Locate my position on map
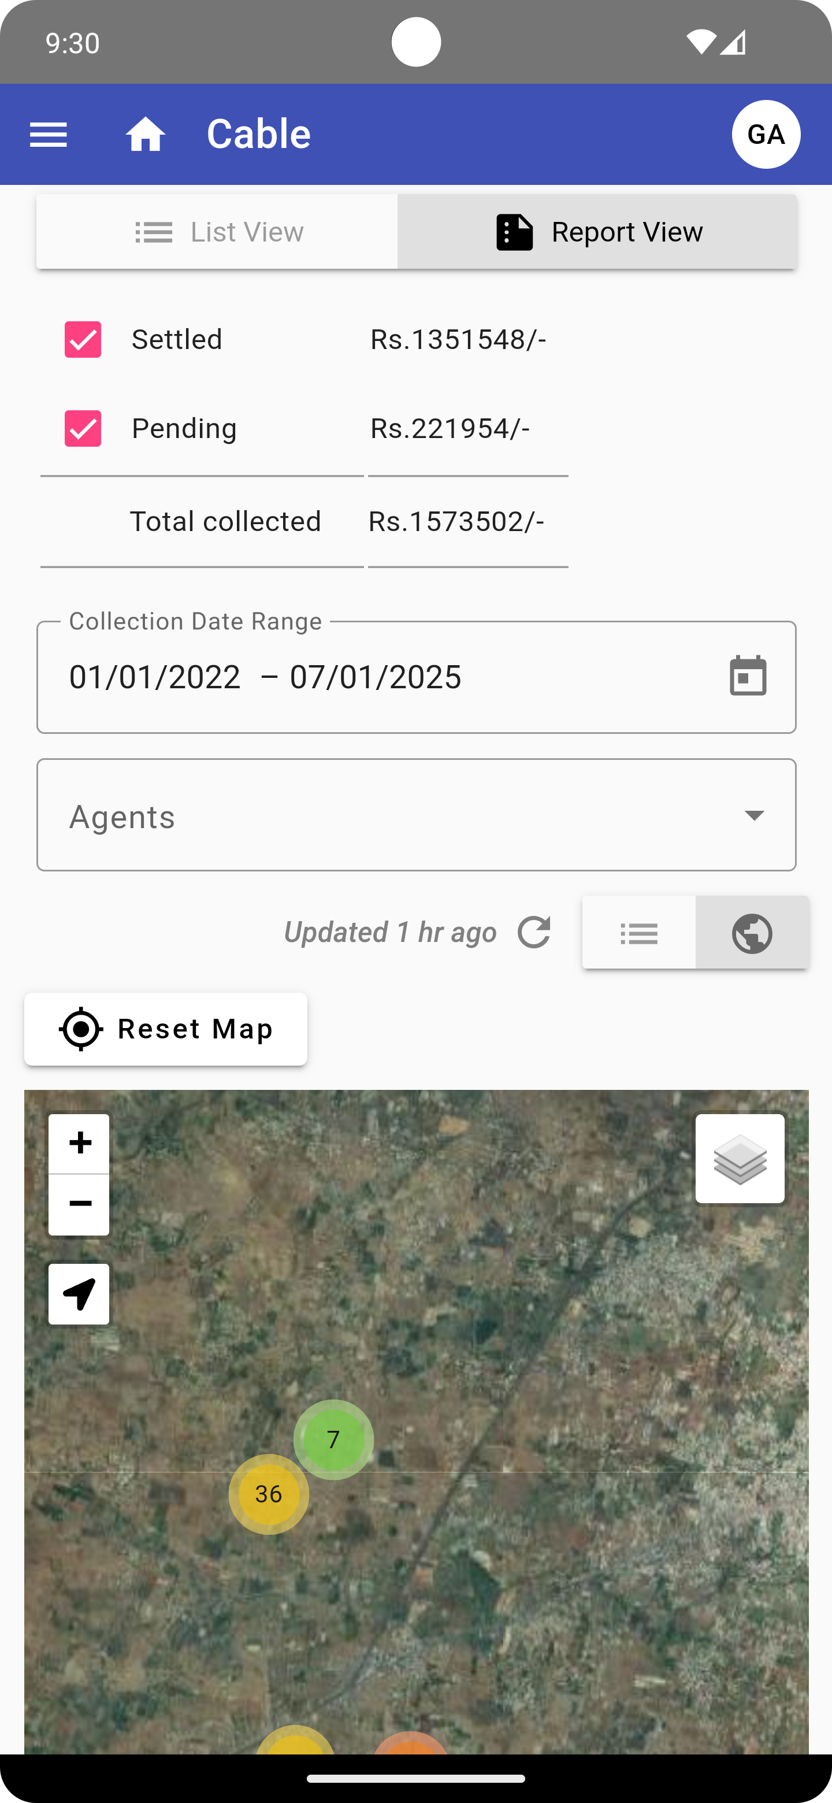 click(79, 1294)
